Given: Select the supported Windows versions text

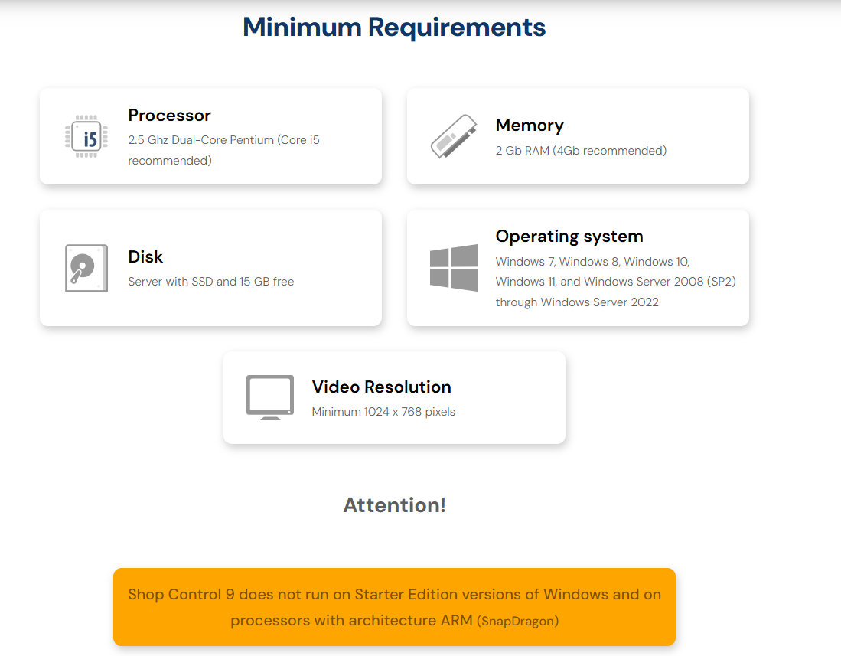Looking at the screenshot, I should pyautogui.click(x=616, y=282).
